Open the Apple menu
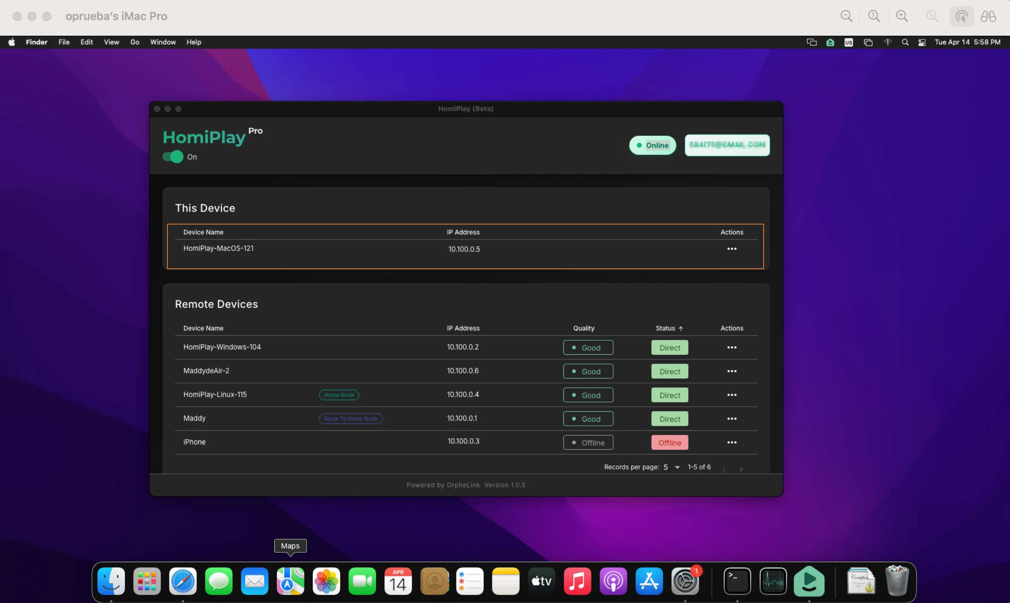The height and width of the screenshot is (603, 1010). tap(12, 42)
